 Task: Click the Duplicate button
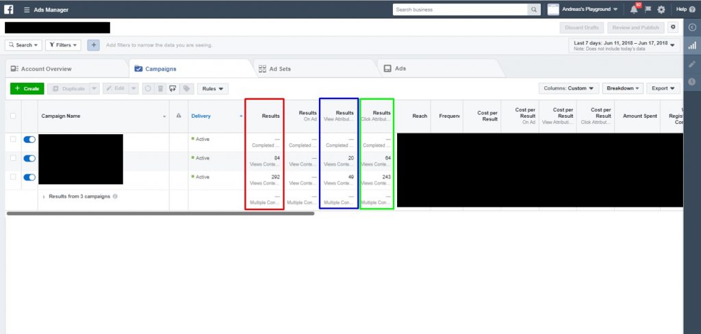tap(68, 88)
